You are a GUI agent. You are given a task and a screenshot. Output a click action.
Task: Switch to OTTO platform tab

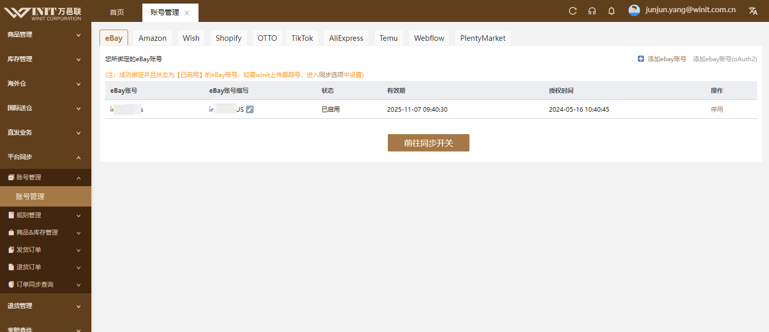[267, 38]
